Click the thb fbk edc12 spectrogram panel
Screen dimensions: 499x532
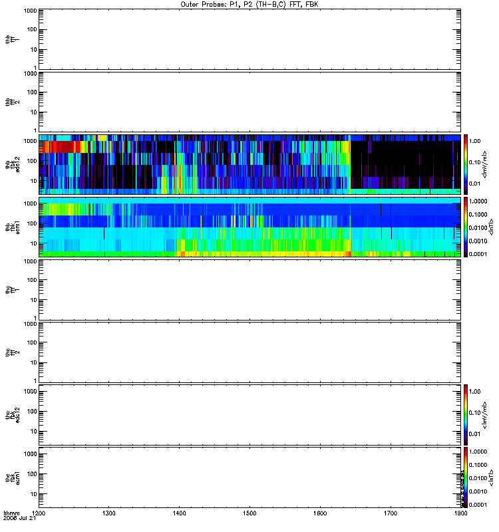(x=250, y=164)
